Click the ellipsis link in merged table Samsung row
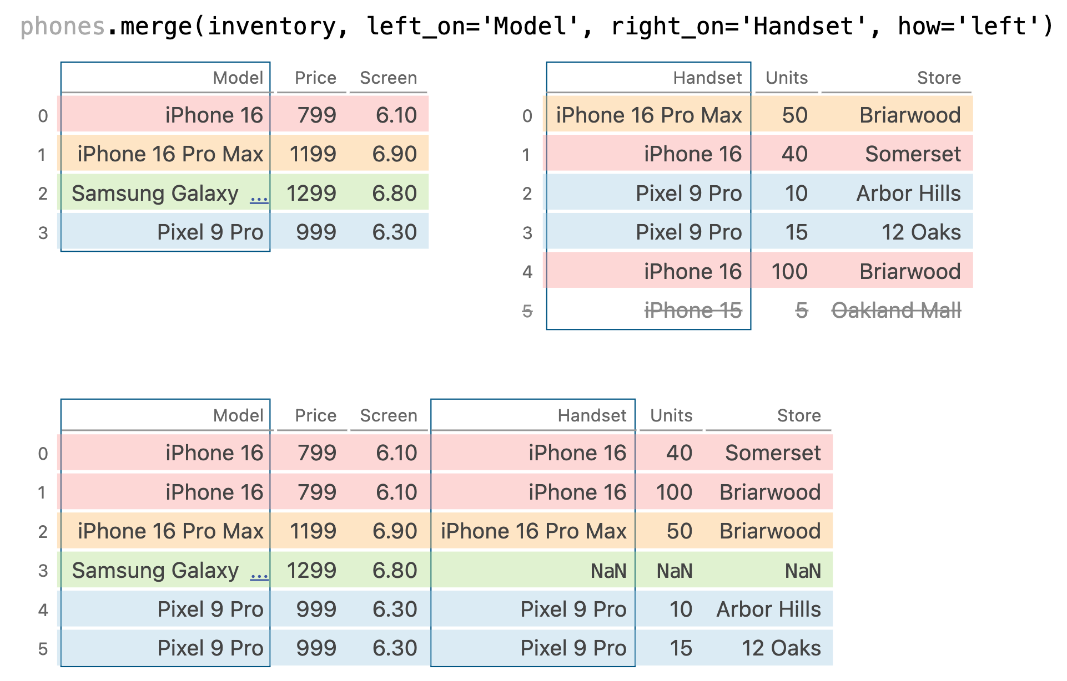 (259, 571)
